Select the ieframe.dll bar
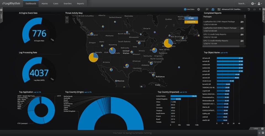Image resolution: width=265 pixels, height=136 pixels. [230, 58]
